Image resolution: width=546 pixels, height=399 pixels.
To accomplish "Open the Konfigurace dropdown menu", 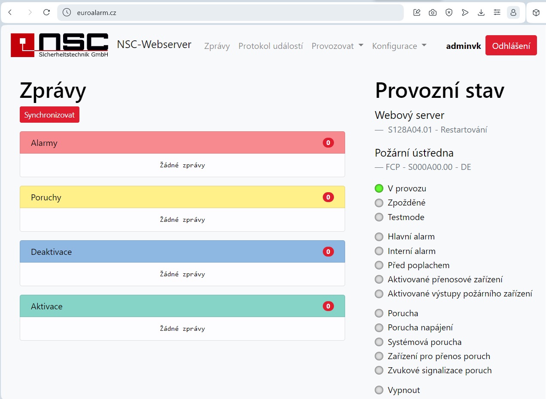I will click(x=399, y=46).
